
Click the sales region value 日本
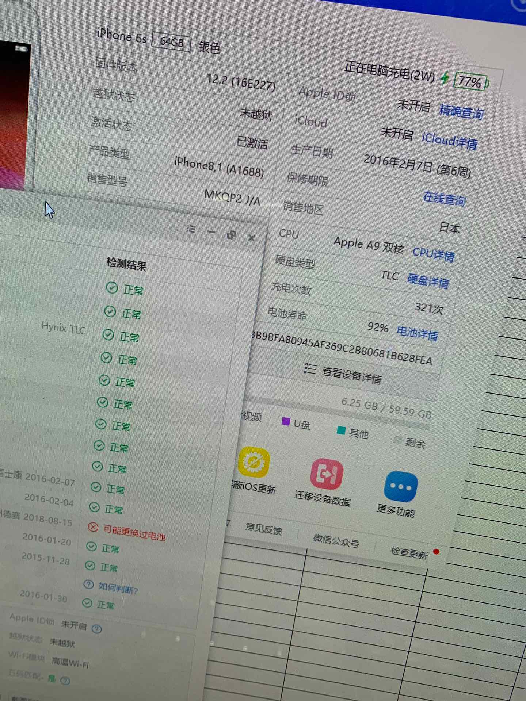(449, 227)
